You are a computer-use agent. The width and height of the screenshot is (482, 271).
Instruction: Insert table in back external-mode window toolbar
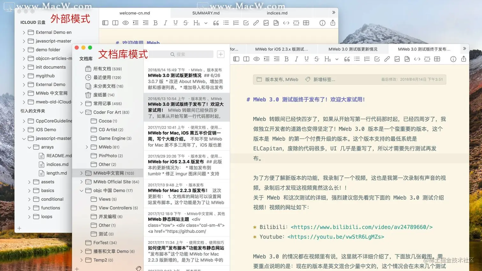pos(306,23)
